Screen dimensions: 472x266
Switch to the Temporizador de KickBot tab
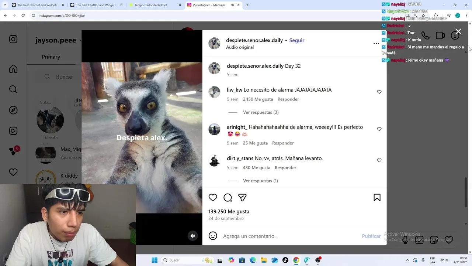point(155,5)
